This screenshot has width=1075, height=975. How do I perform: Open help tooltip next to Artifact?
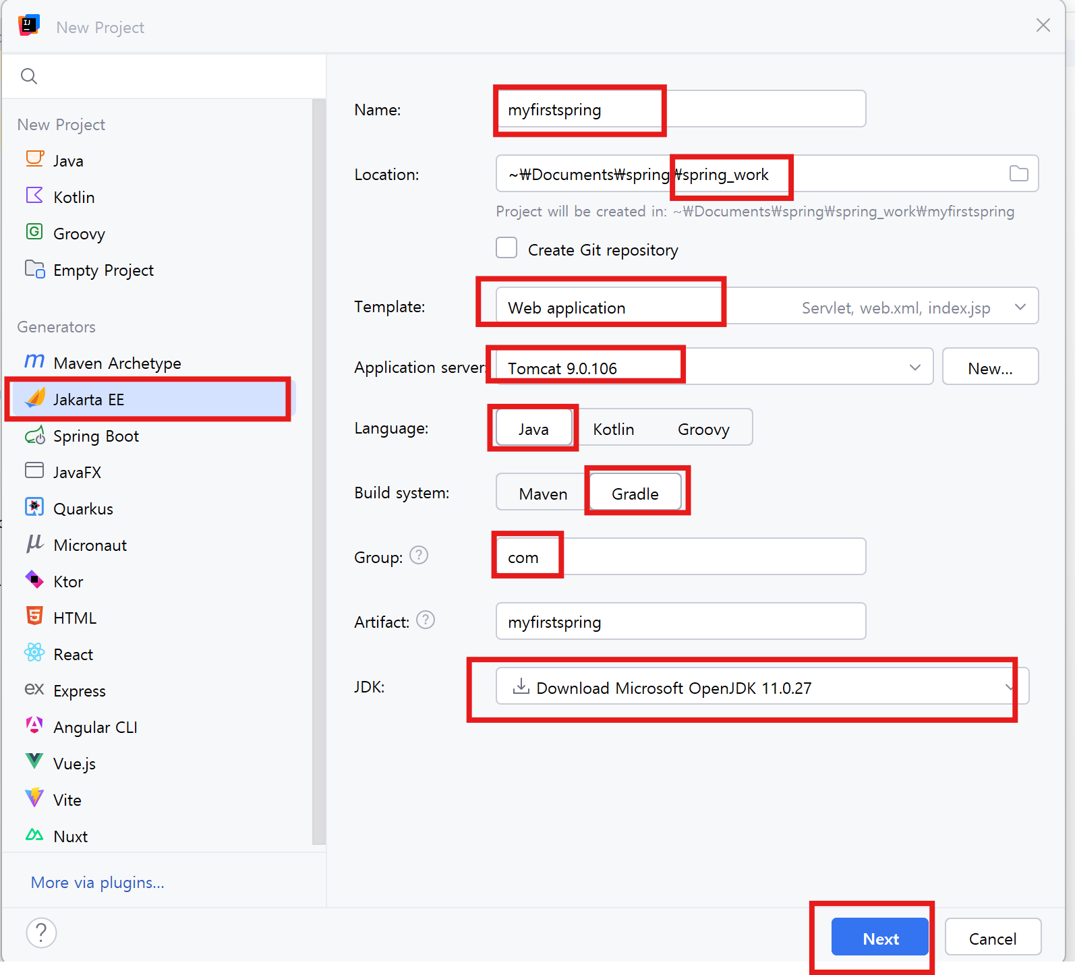point(426,620)
